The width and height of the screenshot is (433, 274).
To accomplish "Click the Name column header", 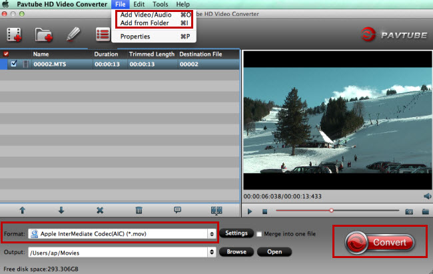I will coord(41,54).
